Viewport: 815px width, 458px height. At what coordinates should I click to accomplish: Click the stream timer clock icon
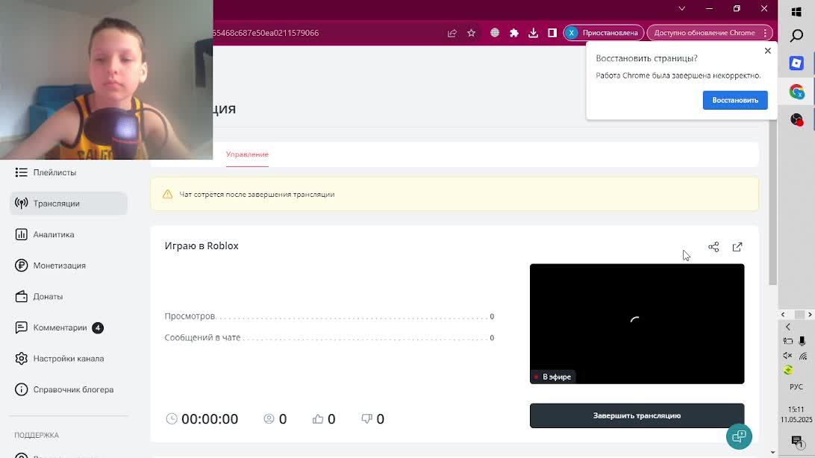click(172, 418)
